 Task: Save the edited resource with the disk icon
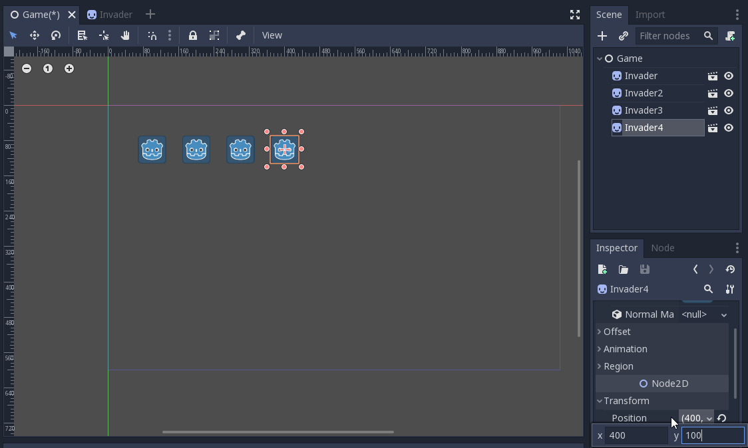pyautogui.click(x=644, y=269)
